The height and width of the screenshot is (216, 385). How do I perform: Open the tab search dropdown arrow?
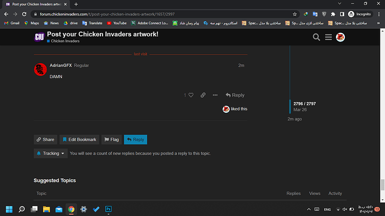[339, 4]
